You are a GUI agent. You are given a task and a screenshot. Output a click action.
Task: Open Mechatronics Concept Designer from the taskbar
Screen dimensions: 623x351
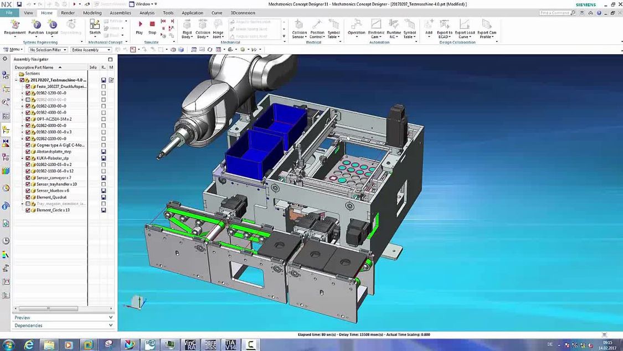[250, 344]
